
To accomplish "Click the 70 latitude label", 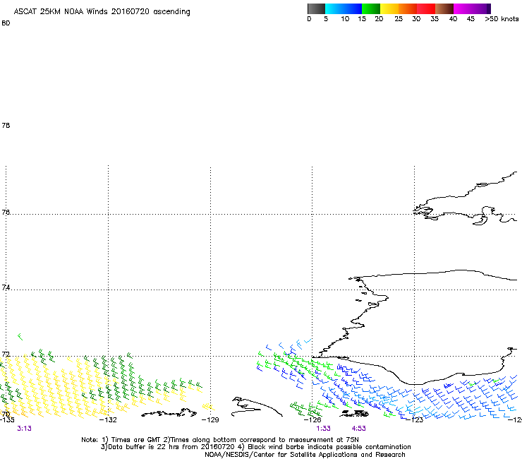I will coord(6,414).
